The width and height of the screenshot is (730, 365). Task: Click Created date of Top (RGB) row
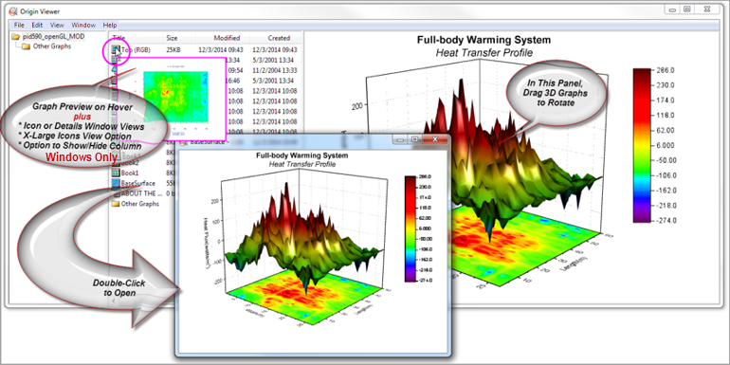(275, 49)
